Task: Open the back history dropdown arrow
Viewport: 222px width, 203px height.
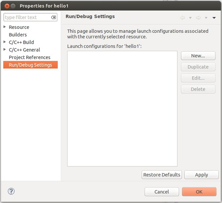Action: (190, 18)
